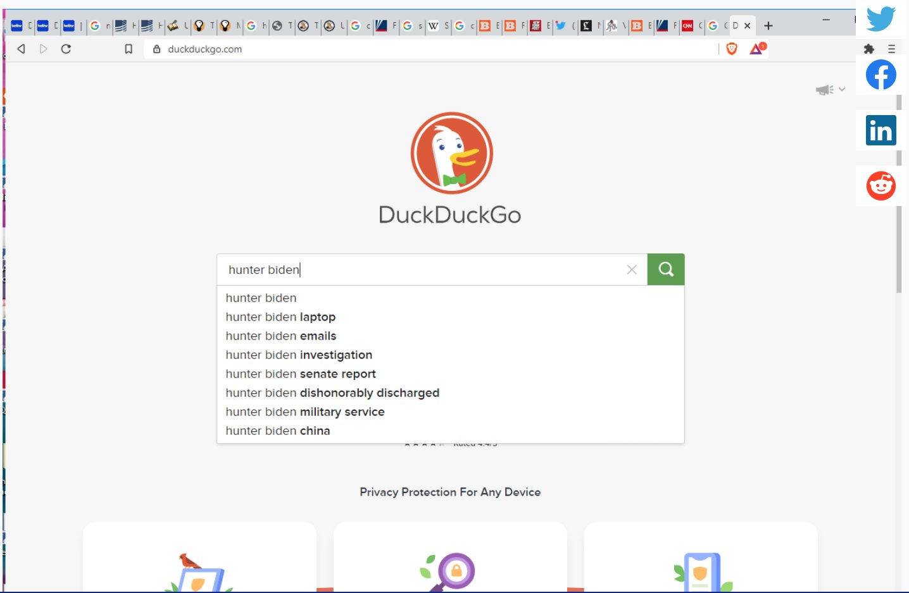909x593 pixels.
Task: Click the 'Privacy Protection For Any Device' heading
Action: pos(450,492)
